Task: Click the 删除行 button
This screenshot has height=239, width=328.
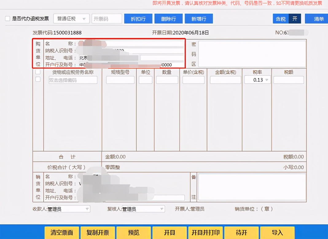Action: point(168,19)
